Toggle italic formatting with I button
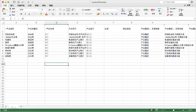This screenshot has height=112, width=196. click(25, 14)
